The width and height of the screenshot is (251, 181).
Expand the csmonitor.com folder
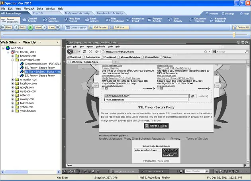[x=12, y=80]
